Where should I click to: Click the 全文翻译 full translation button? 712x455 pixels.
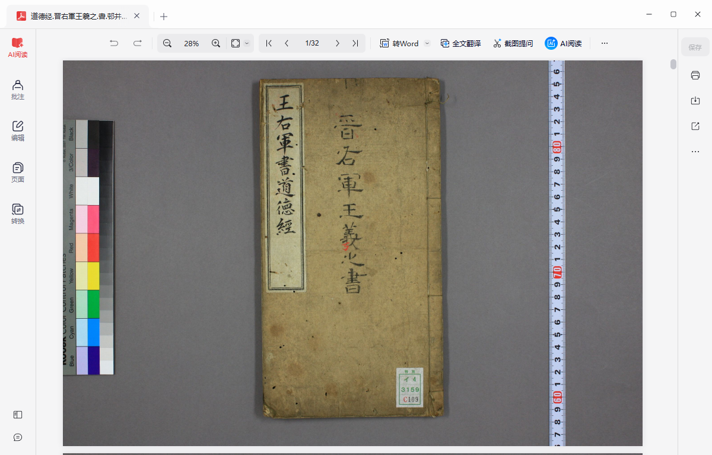(x=460, y=43)
